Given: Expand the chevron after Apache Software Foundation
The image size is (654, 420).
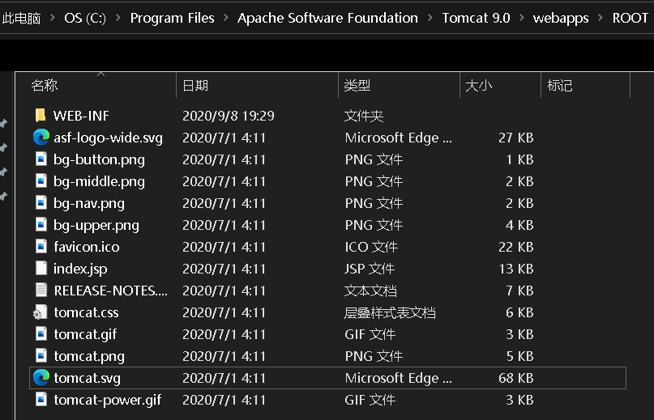Looking at the screenshot, I should click(430, 18).
